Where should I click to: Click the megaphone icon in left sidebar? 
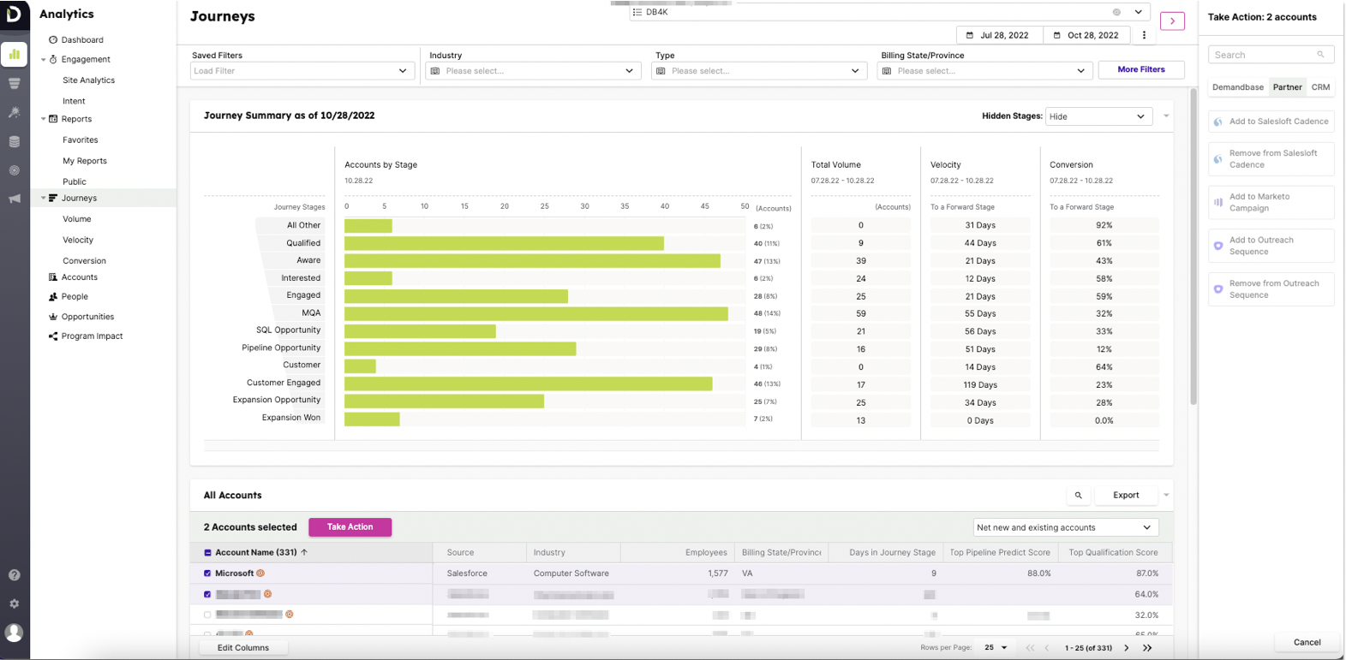point(15,199)
